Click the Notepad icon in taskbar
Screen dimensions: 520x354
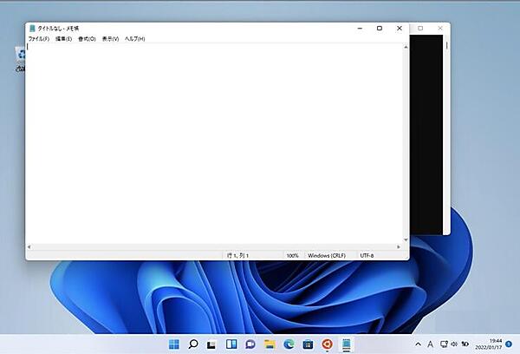click(x=346, y=344)
